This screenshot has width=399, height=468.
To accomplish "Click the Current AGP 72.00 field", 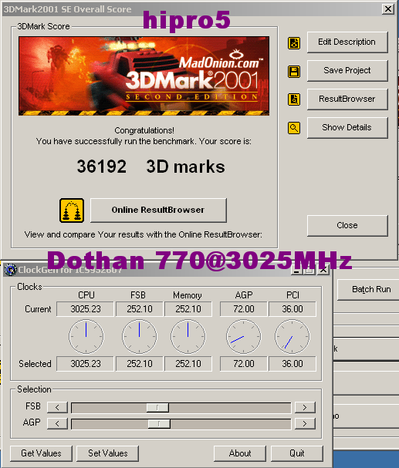I will 244,309.
